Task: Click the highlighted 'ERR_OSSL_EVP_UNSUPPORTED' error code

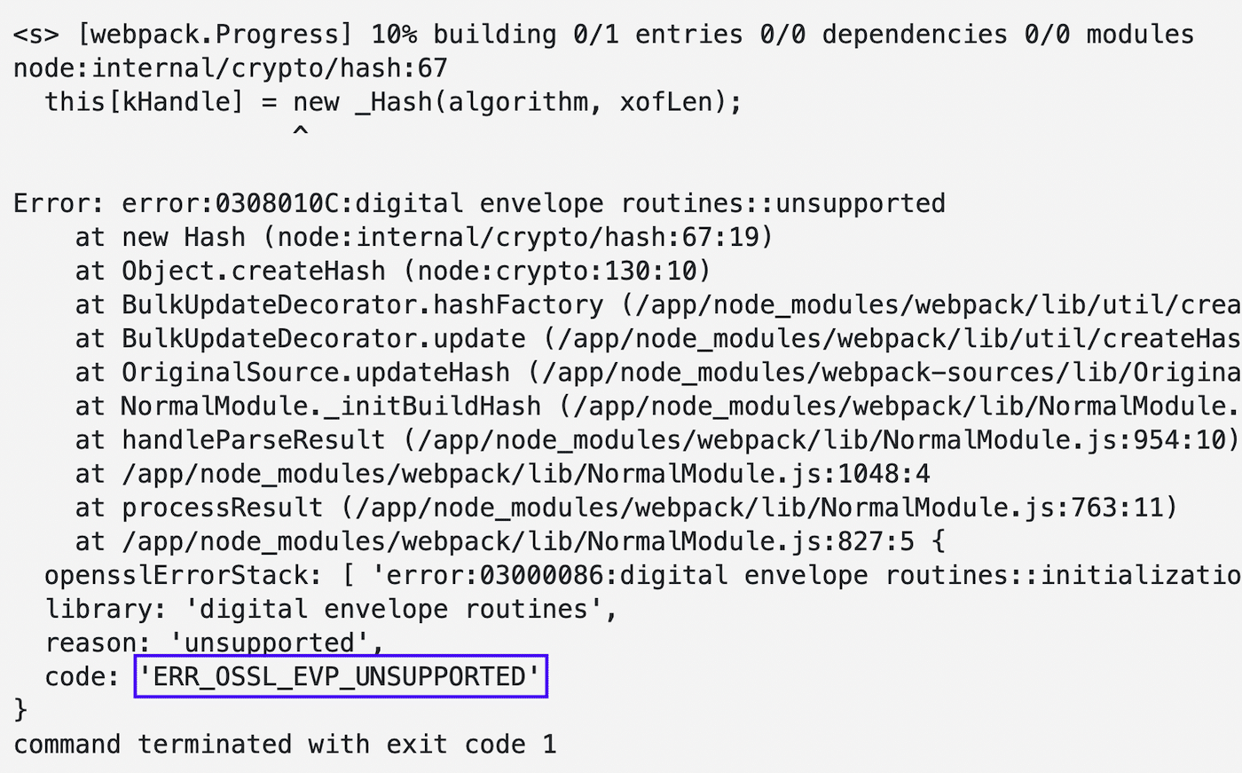Action: (x=341, y=677)
